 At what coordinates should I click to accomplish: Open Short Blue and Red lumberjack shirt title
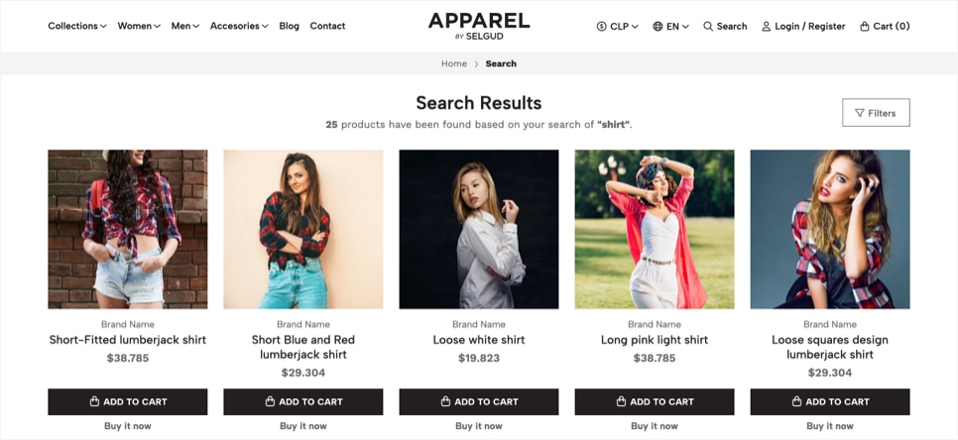(303, 347)
